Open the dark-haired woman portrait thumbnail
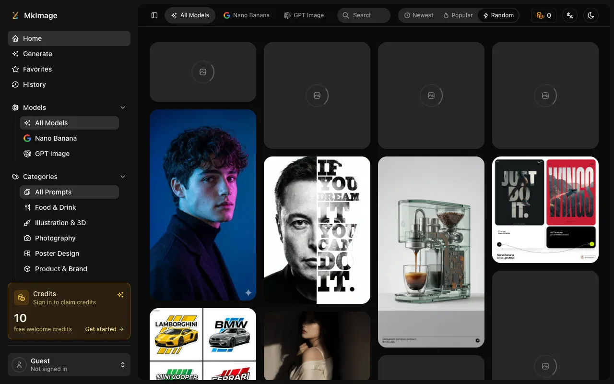 pyautogui.click(x=317, y=346)
